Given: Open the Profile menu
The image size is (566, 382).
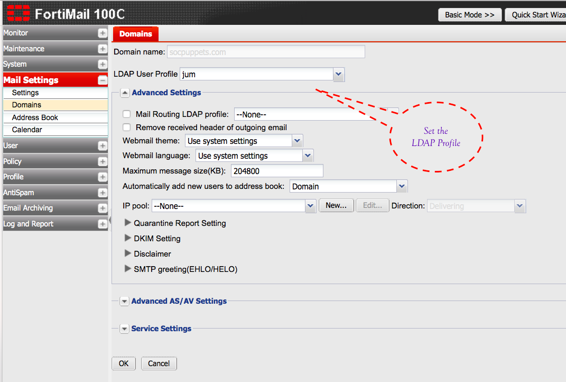Looking at the screenshot, I should pyautogui.click(x=55, y=177).
